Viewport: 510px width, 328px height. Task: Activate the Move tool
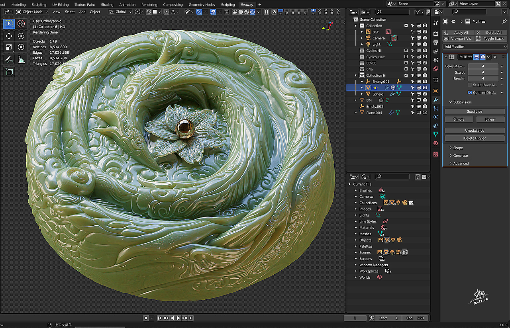(9, 36)
